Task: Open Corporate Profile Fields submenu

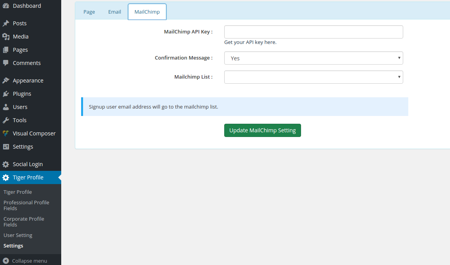Action: point(24,222)
